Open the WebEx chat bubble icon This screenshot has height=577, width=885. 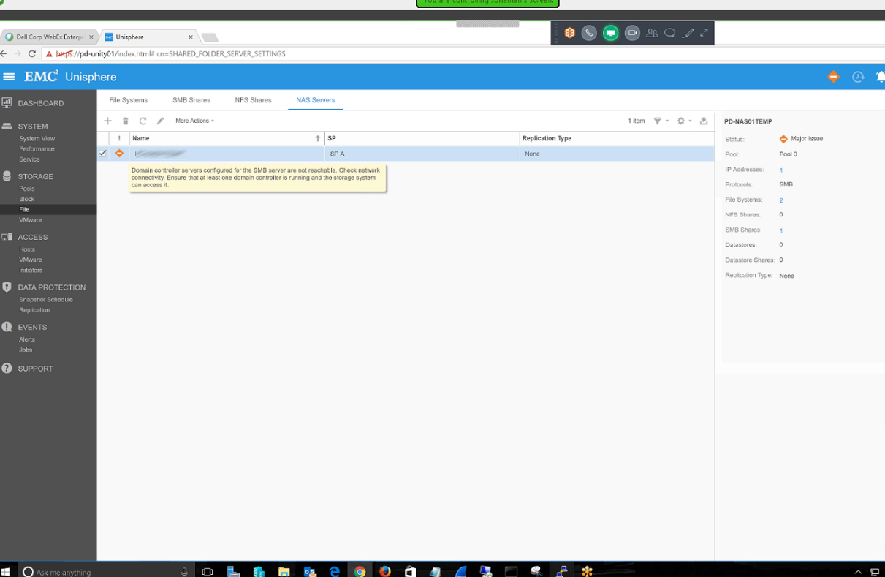pos(669,33)
